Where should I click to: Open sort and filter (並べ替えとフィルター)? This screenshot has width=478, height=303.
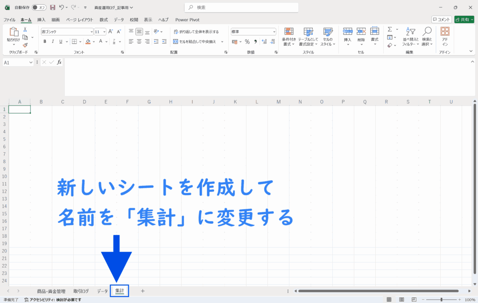click(411, 36)
